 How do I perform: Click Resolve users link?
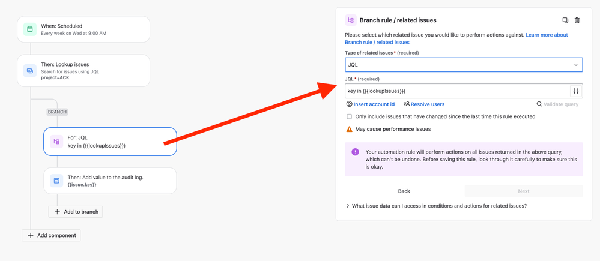(424, 104)
